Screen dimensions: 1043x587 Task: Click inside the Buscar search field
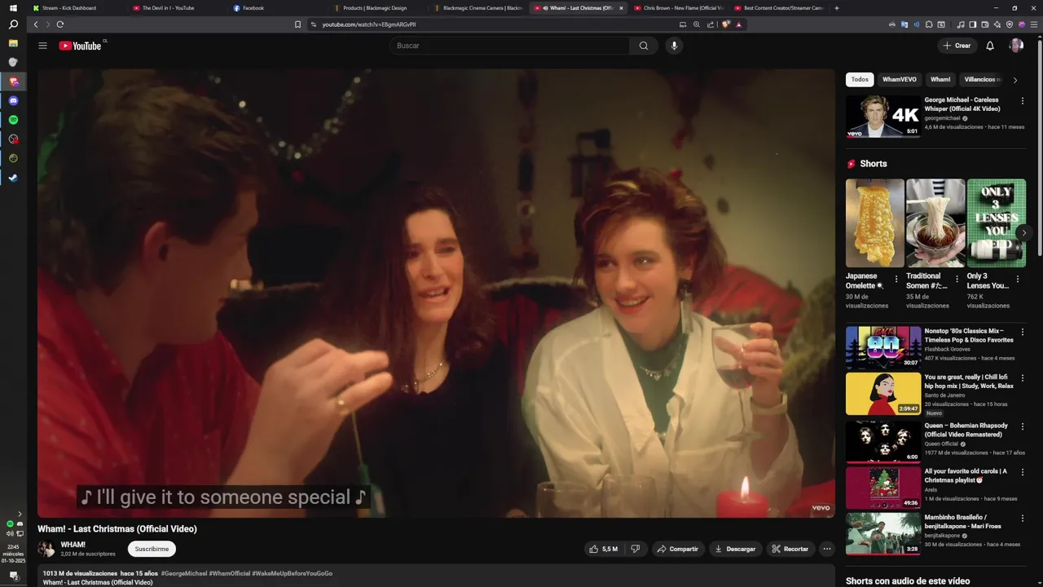tap(509, 46)
